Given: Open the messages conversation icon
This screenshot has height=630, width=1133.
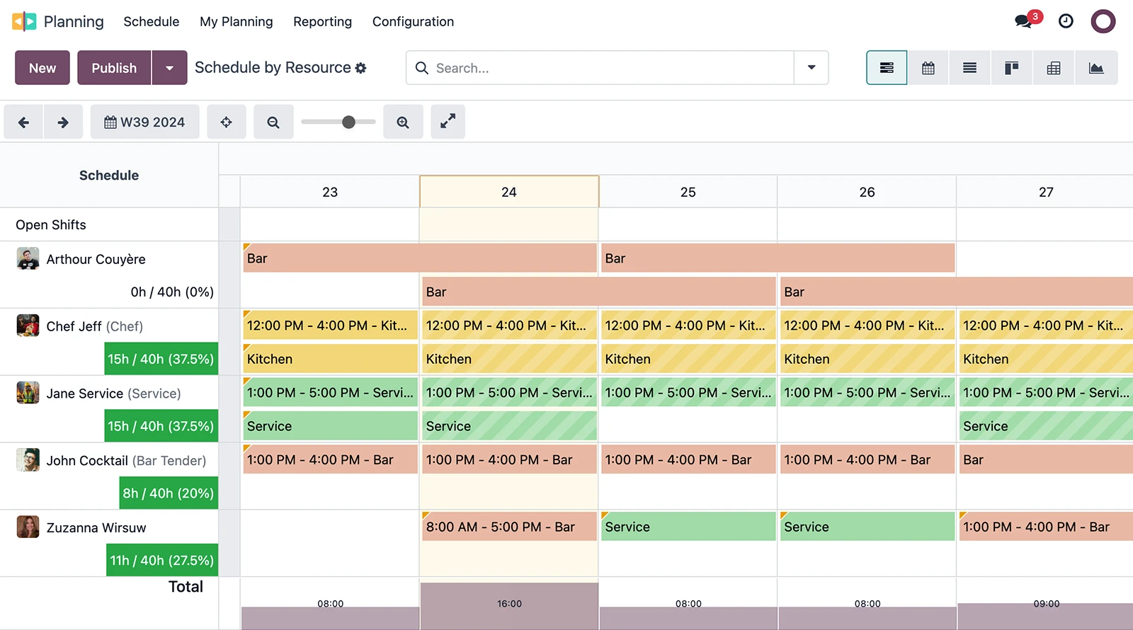Looking at the screenshot, I should 1023,21.
